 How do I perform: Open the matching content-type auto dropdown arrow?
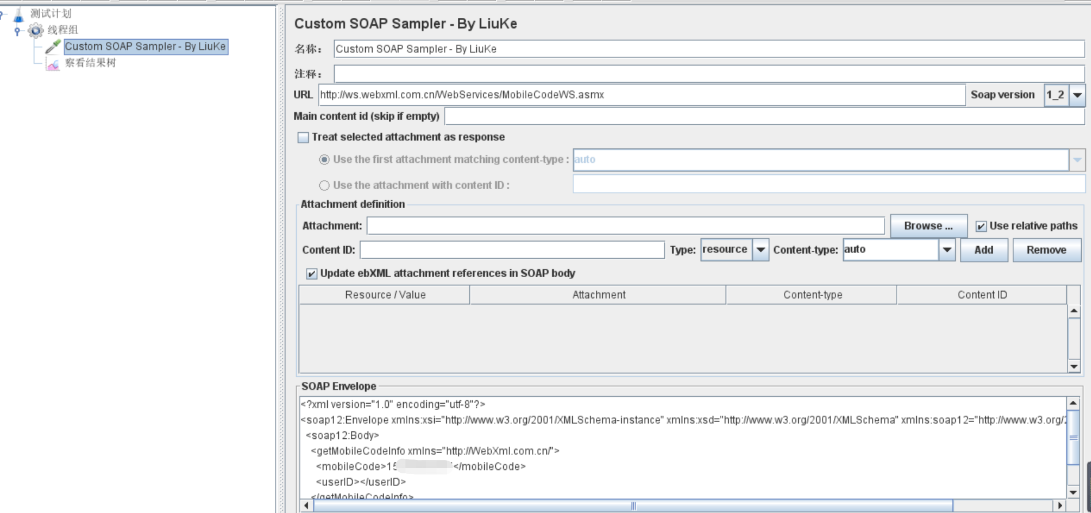(x=1077, y=160)
